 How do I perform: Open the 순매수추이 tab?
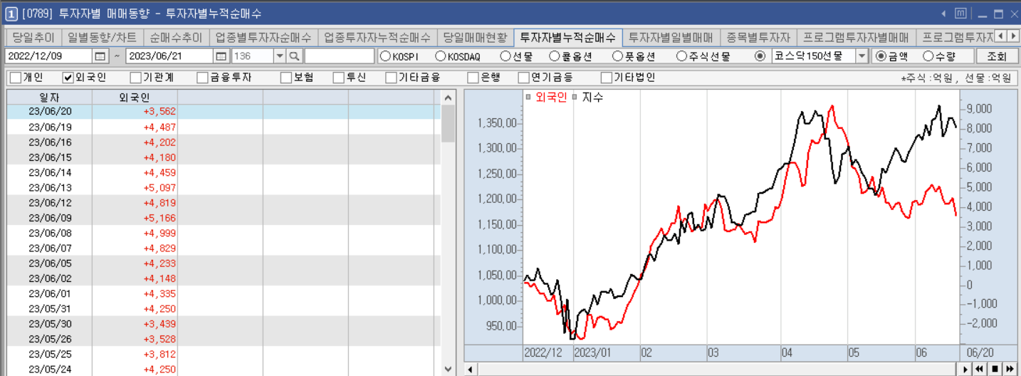click(176, 37)
